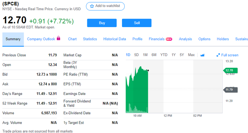Select the 1M chart range
Image resolution: width=248 pixels, height=133 pixels.
pyautogui.click(x=145, y=55)
